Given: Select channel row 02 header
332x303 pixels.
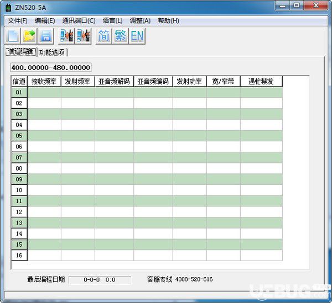Looking at the screenshot, I should coord(19,103).
